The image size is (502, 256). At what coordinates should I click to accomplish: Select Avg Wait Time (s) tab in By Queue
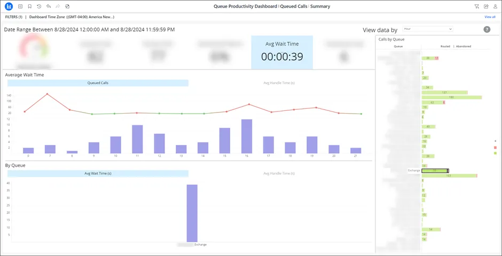98,173
